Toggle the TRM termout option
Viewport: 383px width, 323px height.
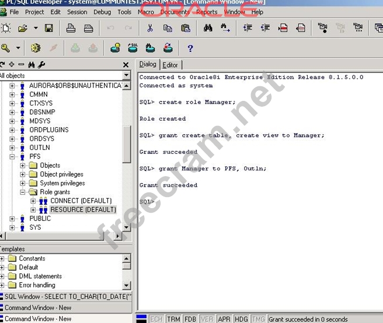[x=173, y=319]
